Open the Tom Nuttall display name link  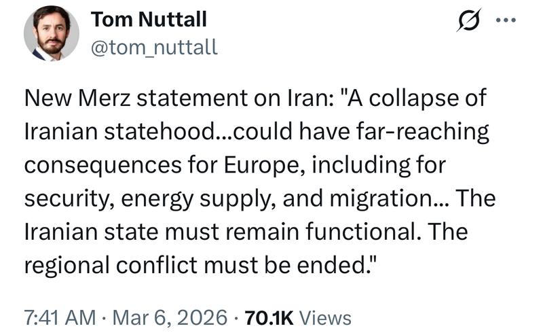point(149,19)
